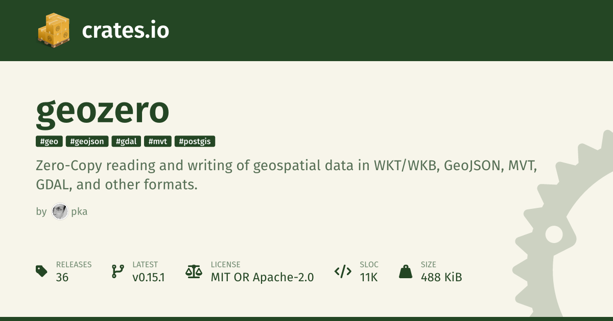Click the size weight icon
This screenshot has height=321, width=613.
pos(406,271)
